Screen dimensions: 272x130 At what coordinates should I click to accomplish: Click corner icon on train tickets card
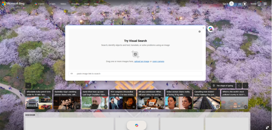[217, 107]
